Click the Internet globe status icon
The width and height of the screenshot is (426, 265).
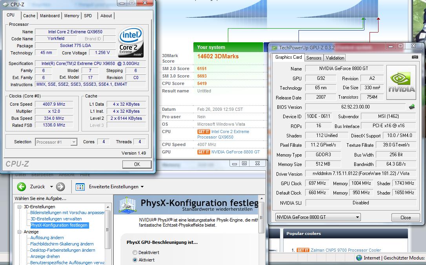coord(359,258)
